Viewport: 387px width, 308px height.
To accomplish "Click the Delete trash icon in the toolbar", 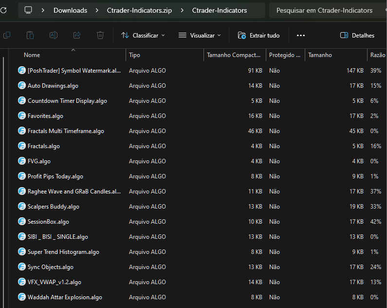I will tap(100, 35).
